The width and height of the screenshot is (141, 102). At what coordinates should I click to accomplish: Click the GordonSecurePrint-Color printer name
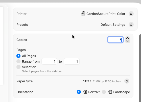point(106,14)
